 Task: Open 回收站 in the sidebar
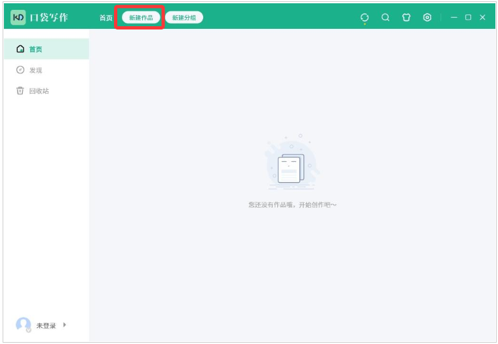tap(47, 91)
